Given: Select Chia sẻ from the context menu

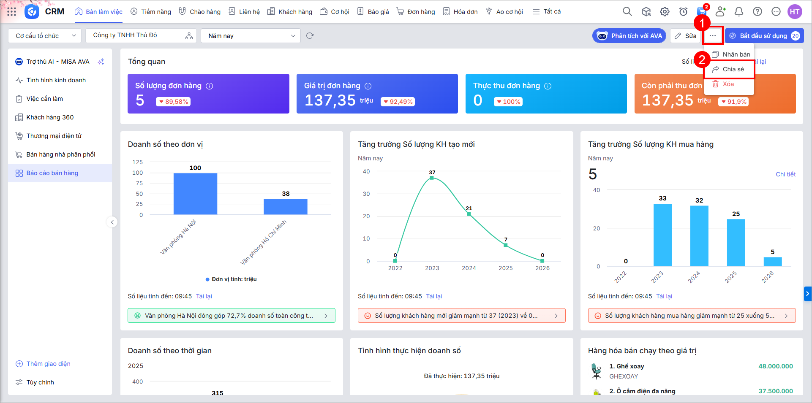Looking at the screenshot, I should click(x=733, y=69).
